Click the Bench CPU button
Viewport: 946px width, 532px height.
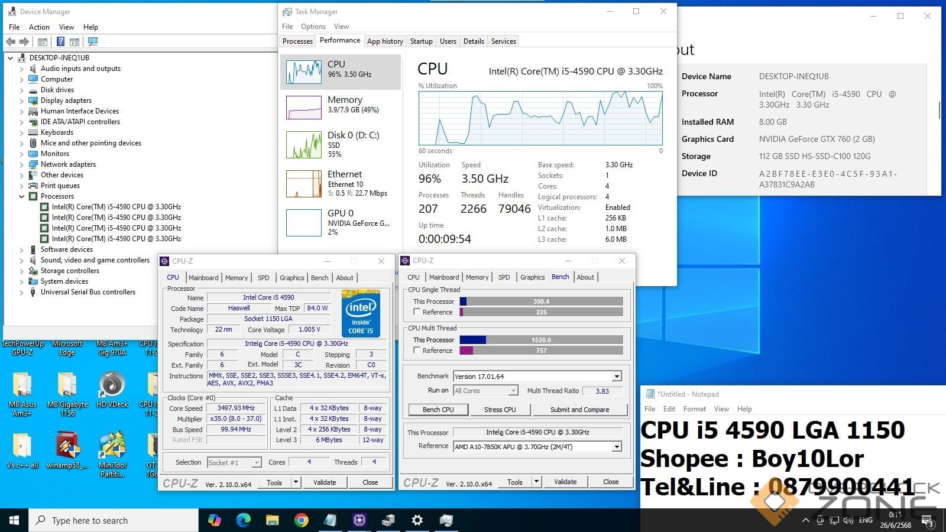(438, 410)
